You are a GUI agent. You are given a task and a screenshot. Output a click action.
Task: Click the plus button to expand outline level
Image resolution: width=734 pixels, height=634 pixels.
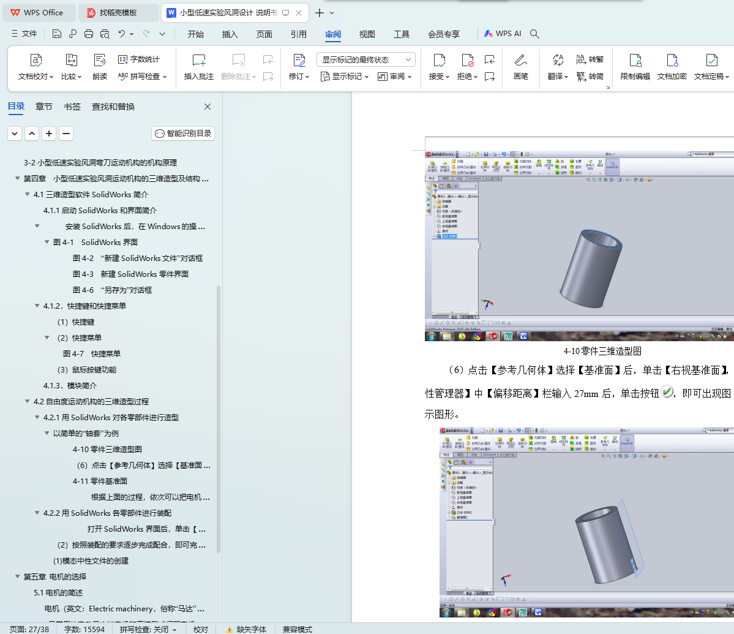(49, 134)
